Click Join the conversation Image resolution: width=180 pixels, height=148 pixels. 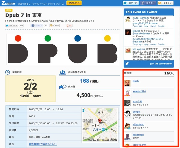point(161,64)
